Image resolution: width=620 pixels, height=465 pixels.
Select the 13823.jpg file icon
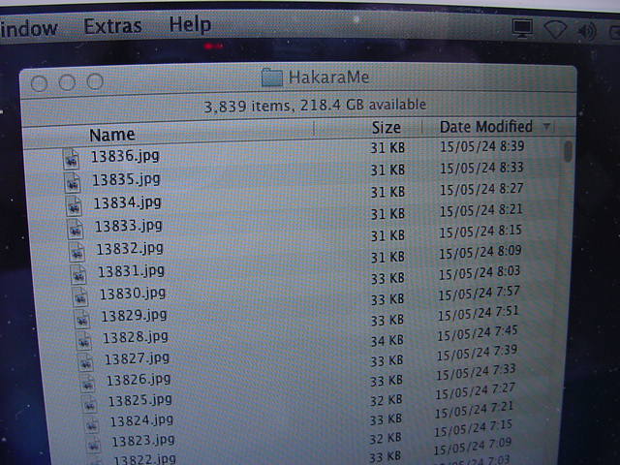click(x=94, y=445)
